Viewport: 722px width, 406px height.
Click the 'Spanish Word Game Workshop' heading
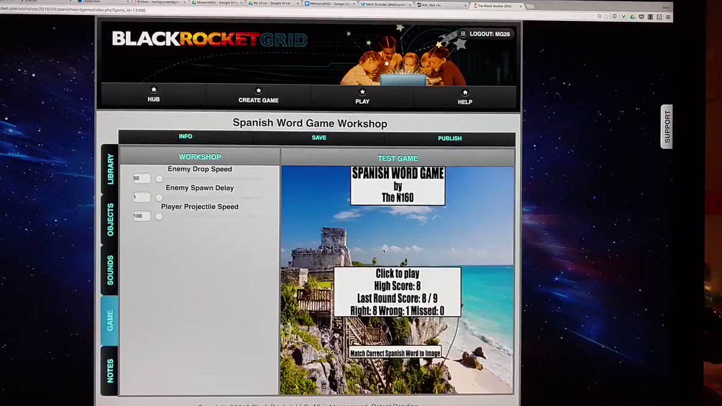[310, 123]
